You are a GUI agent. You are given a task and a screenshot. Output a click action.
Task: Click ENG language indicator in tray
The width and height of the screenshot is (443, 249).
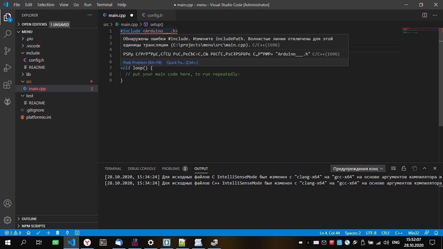point(396,243)
